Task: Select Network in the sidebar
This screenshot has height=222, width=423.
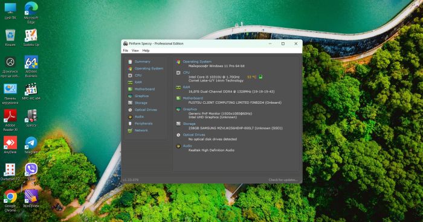Action: coord(141,130)
